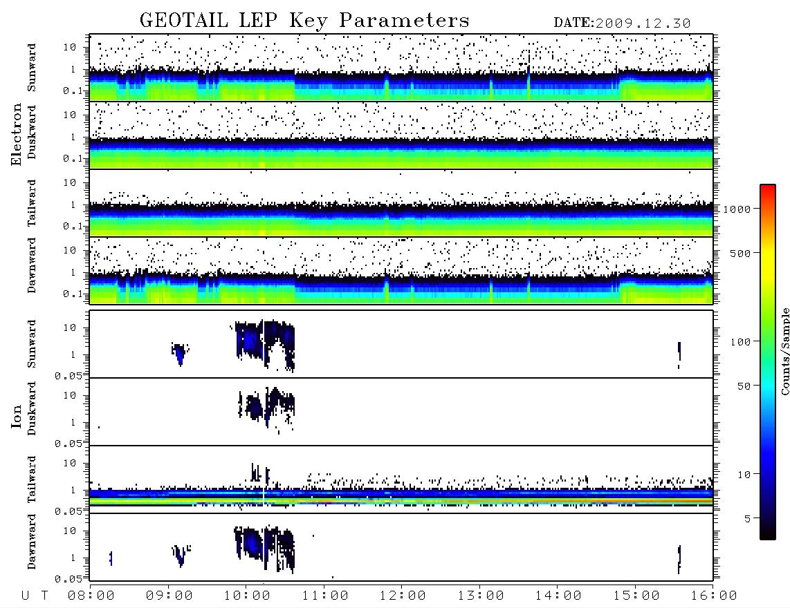Select the Ion Tailward panel label
Screen dimensions: 790x608
pyautogui.click(x=32, y=479)
